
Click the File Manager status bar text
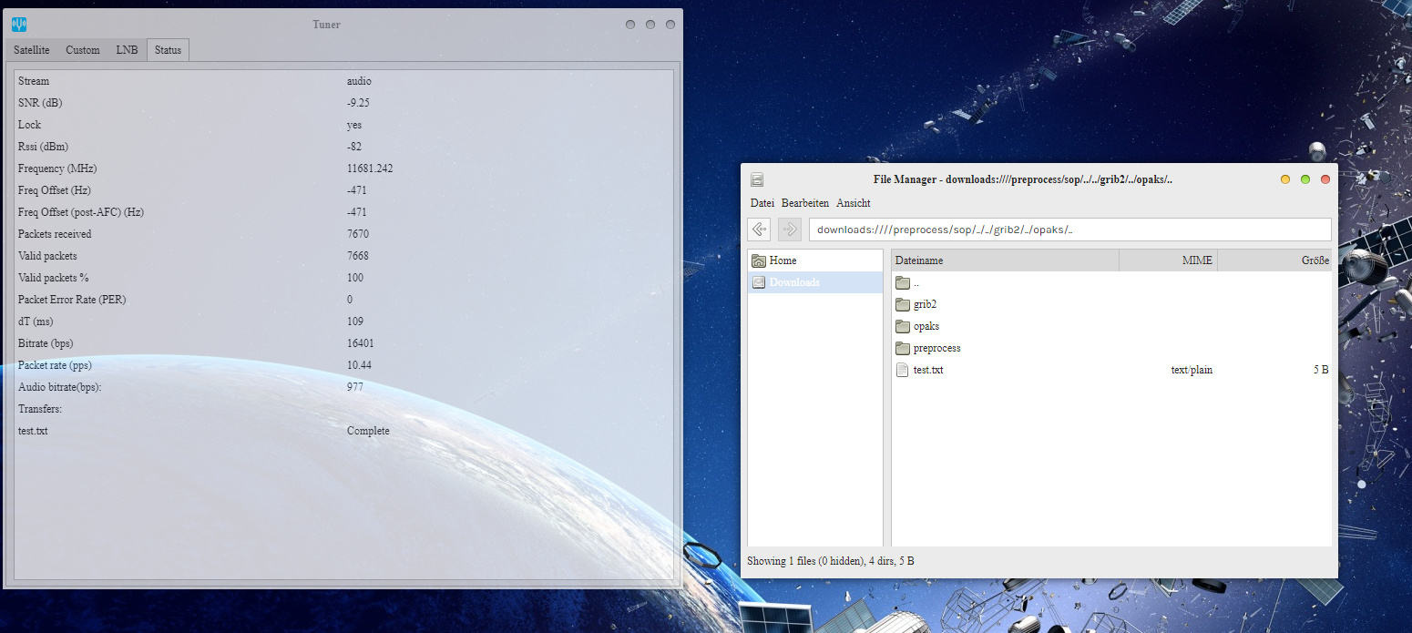(831, 561)
